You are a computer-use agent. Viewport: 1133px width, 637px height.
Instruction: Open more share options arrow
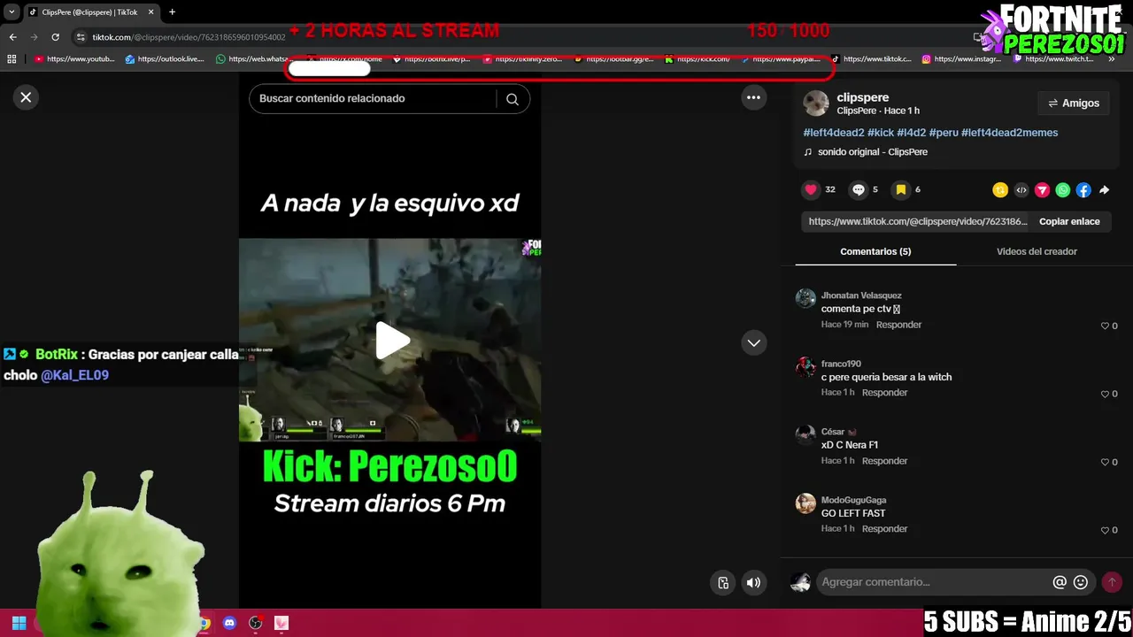[1105, 190]
